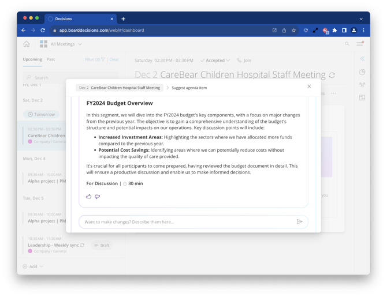The image size is (387, 297).
Task: Click the browser address bar URL
Action: 102,31
